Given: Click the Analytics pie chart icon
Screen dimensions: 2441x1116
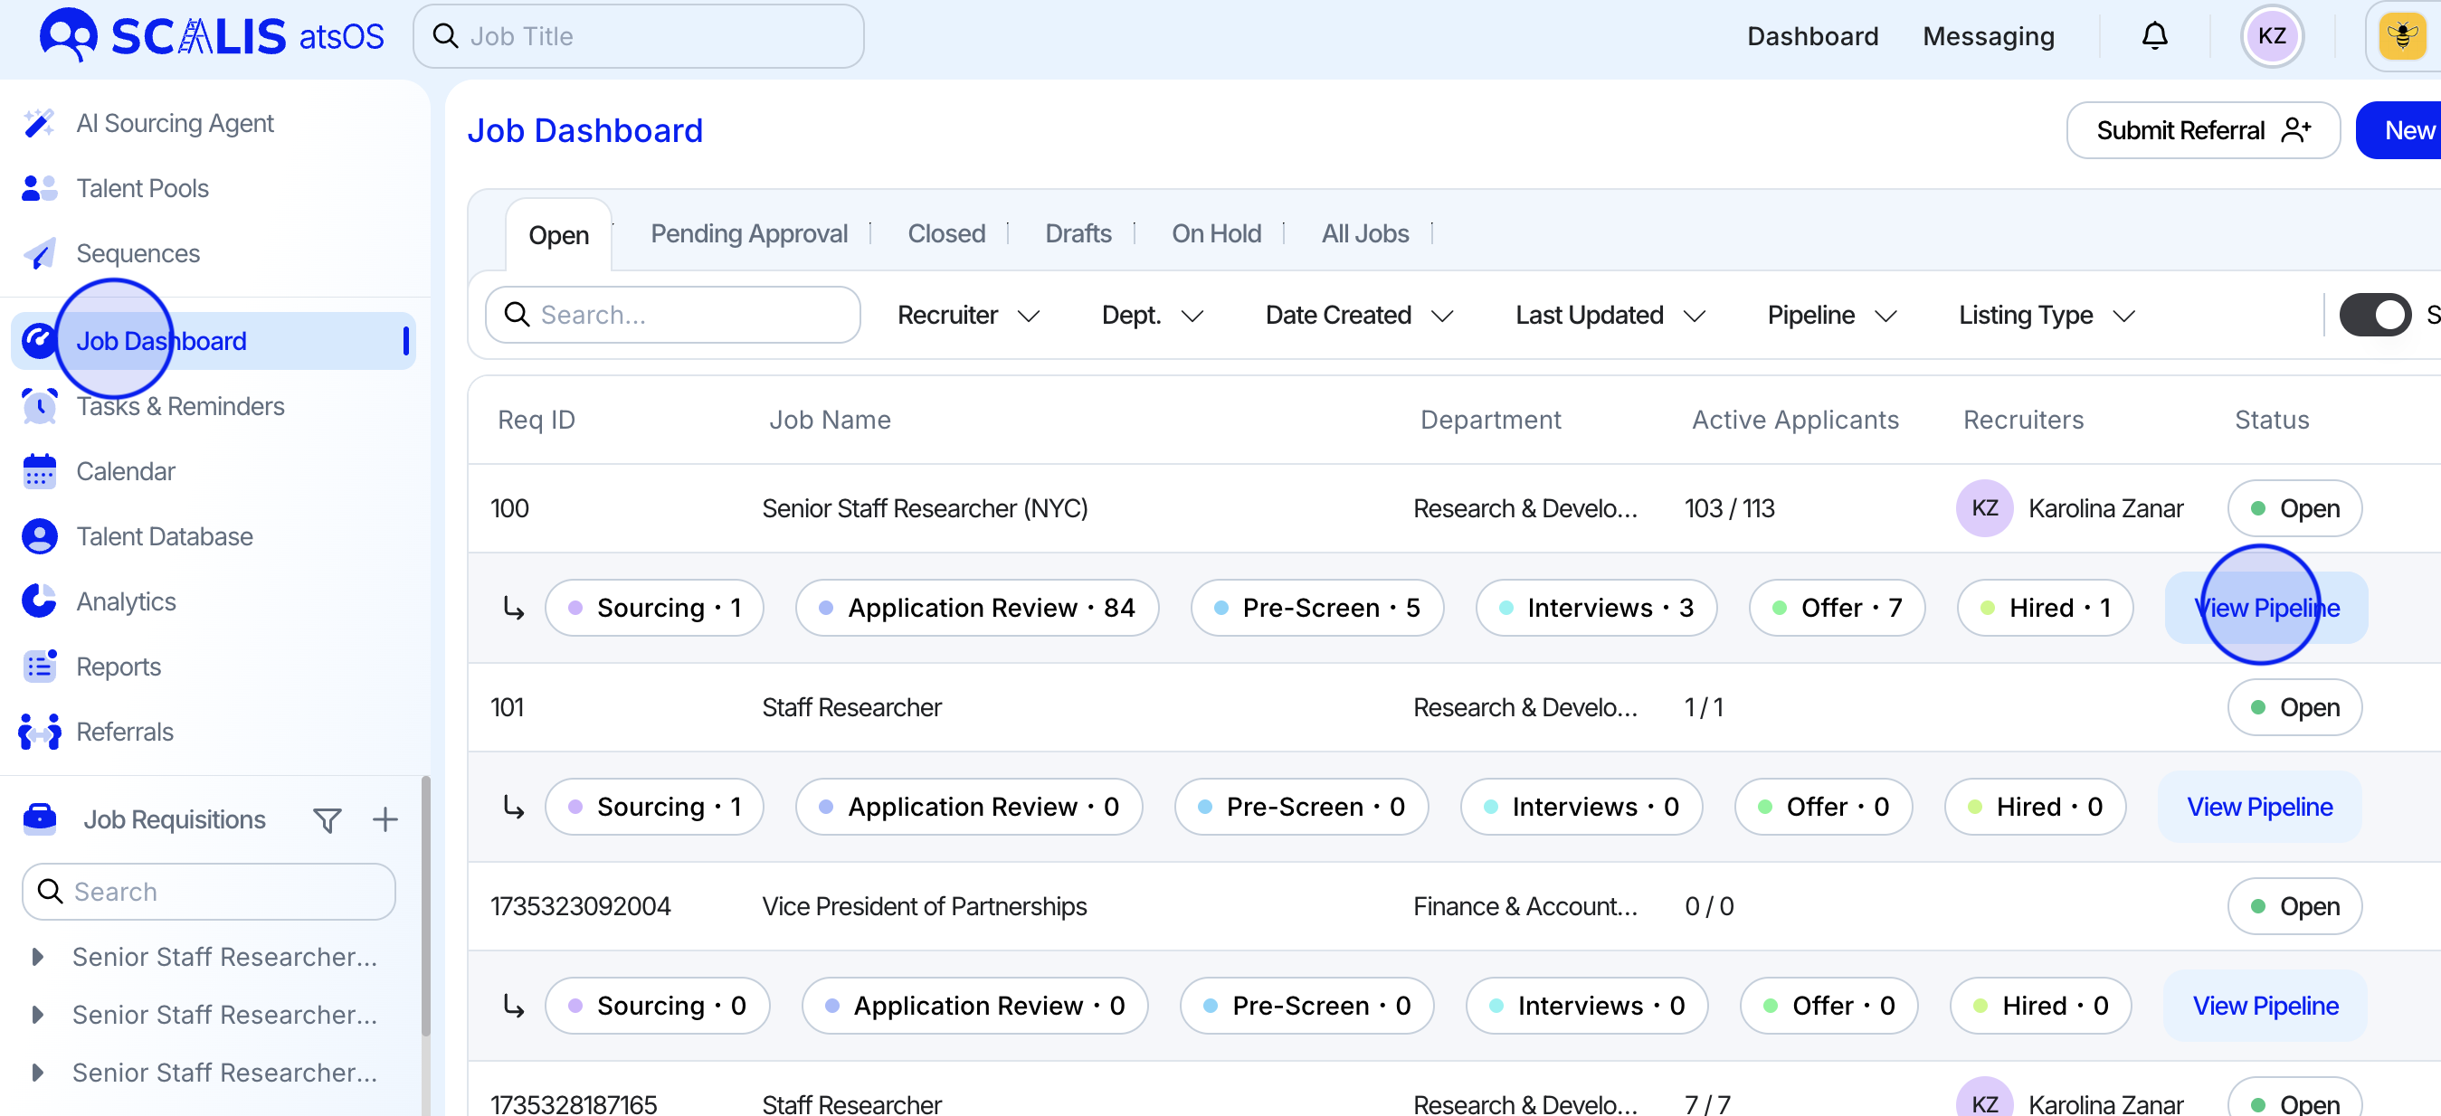Looking at the screenshot, I should 39,601.
